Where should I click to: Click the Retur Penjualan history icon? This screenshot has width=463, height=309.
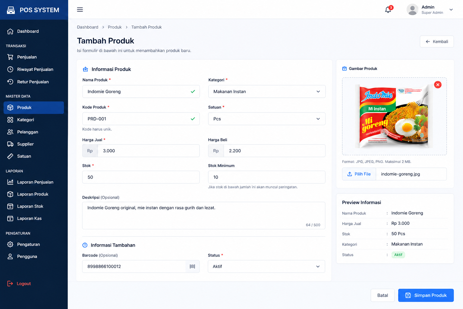click(10, 82)
